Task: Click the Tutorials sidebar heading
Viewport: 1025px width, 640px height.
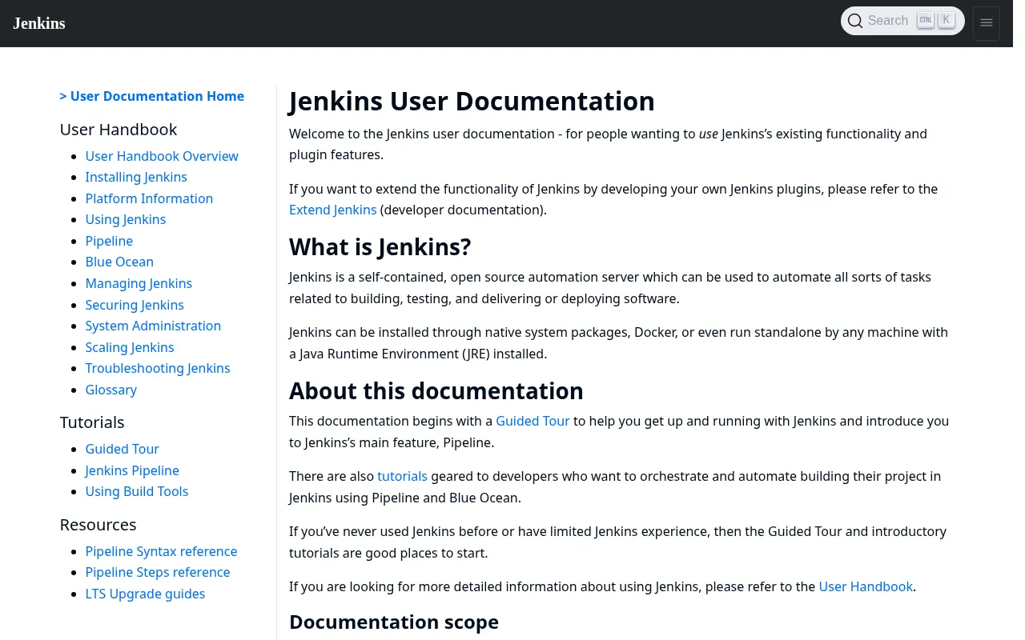Action: [x=92, y=422]
